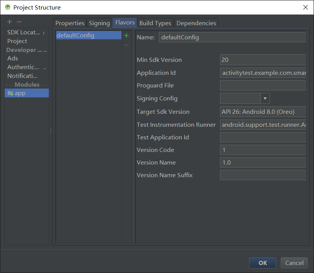The height and width of the screenshot is (273, 314).
Task: Click the Version Code input field
Action: [263, 150]
